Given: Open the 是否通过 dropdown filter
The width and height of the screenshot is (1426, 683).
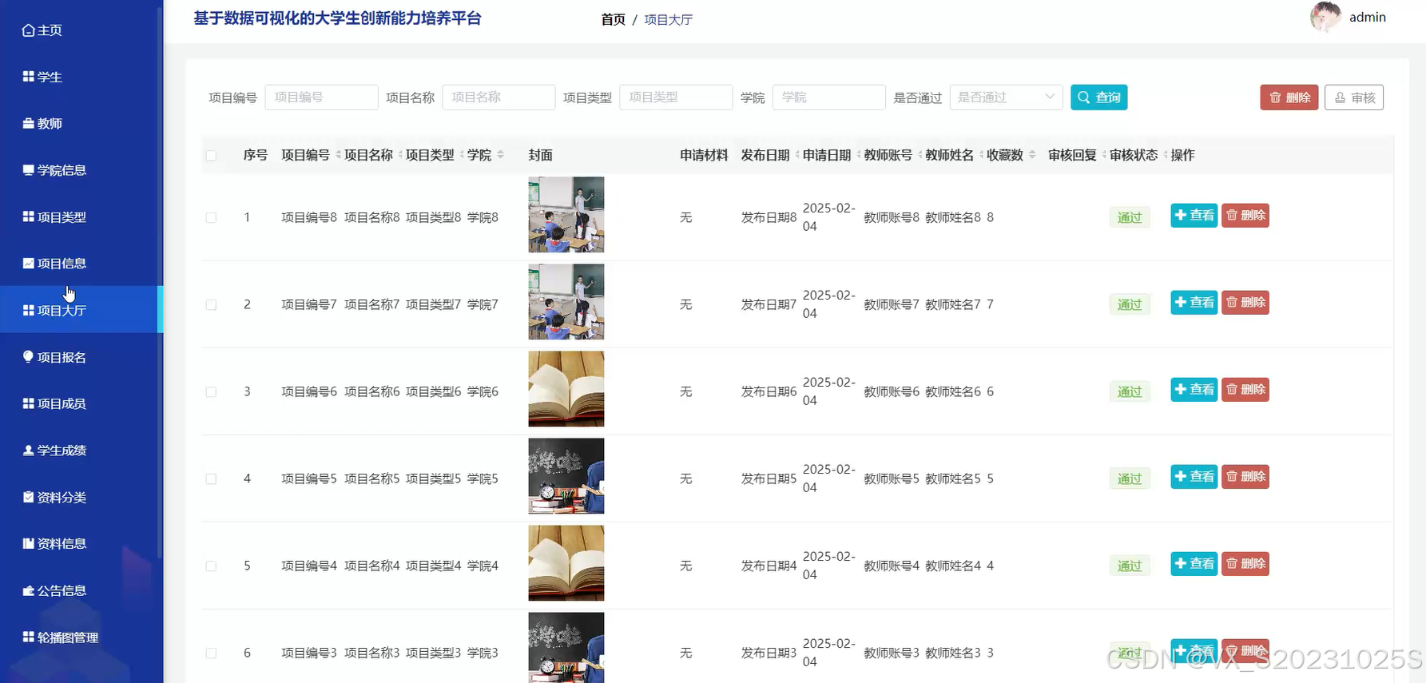Looking at the screenshot, I should pos(1006,97).
